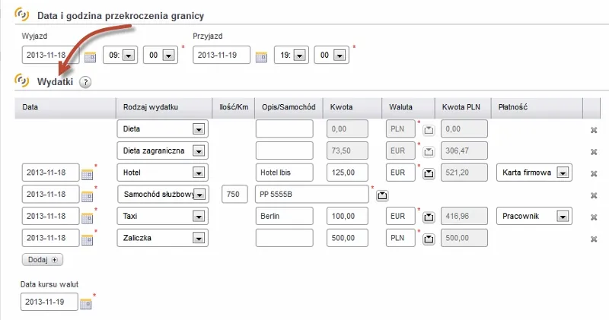
Task: Click the Hotel Ibis description field
Action: (285, 173)
